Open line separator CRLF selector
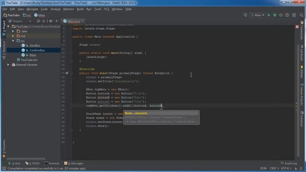This screenshot has height=172, width=306. (x=274, y=168)
